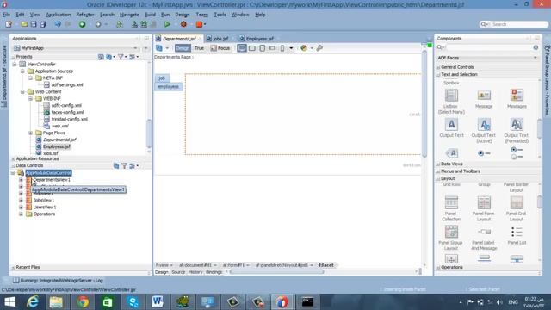Open the Refactor menu
This screenshot has width=551, height=310.
click(x=85, y=15)
